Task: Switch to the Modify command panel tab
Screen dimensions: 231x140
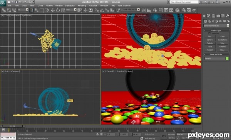Action: (x=209, y=16)
